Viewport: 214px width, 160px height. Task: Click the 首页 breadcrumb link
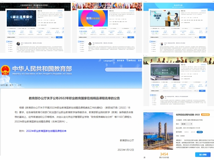11,85
